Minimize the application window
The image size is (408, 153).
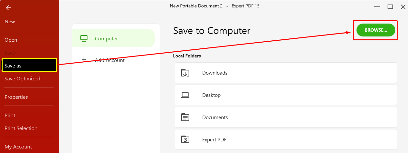(x=377, y=7)
